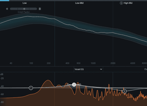Click the -20 dB scale label
The image size is (147, 106).
[x=2, y=78]
